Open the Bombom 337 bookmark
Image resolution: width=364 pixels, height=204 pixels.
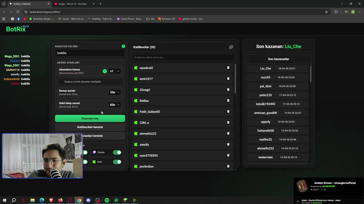pos(167,19)
